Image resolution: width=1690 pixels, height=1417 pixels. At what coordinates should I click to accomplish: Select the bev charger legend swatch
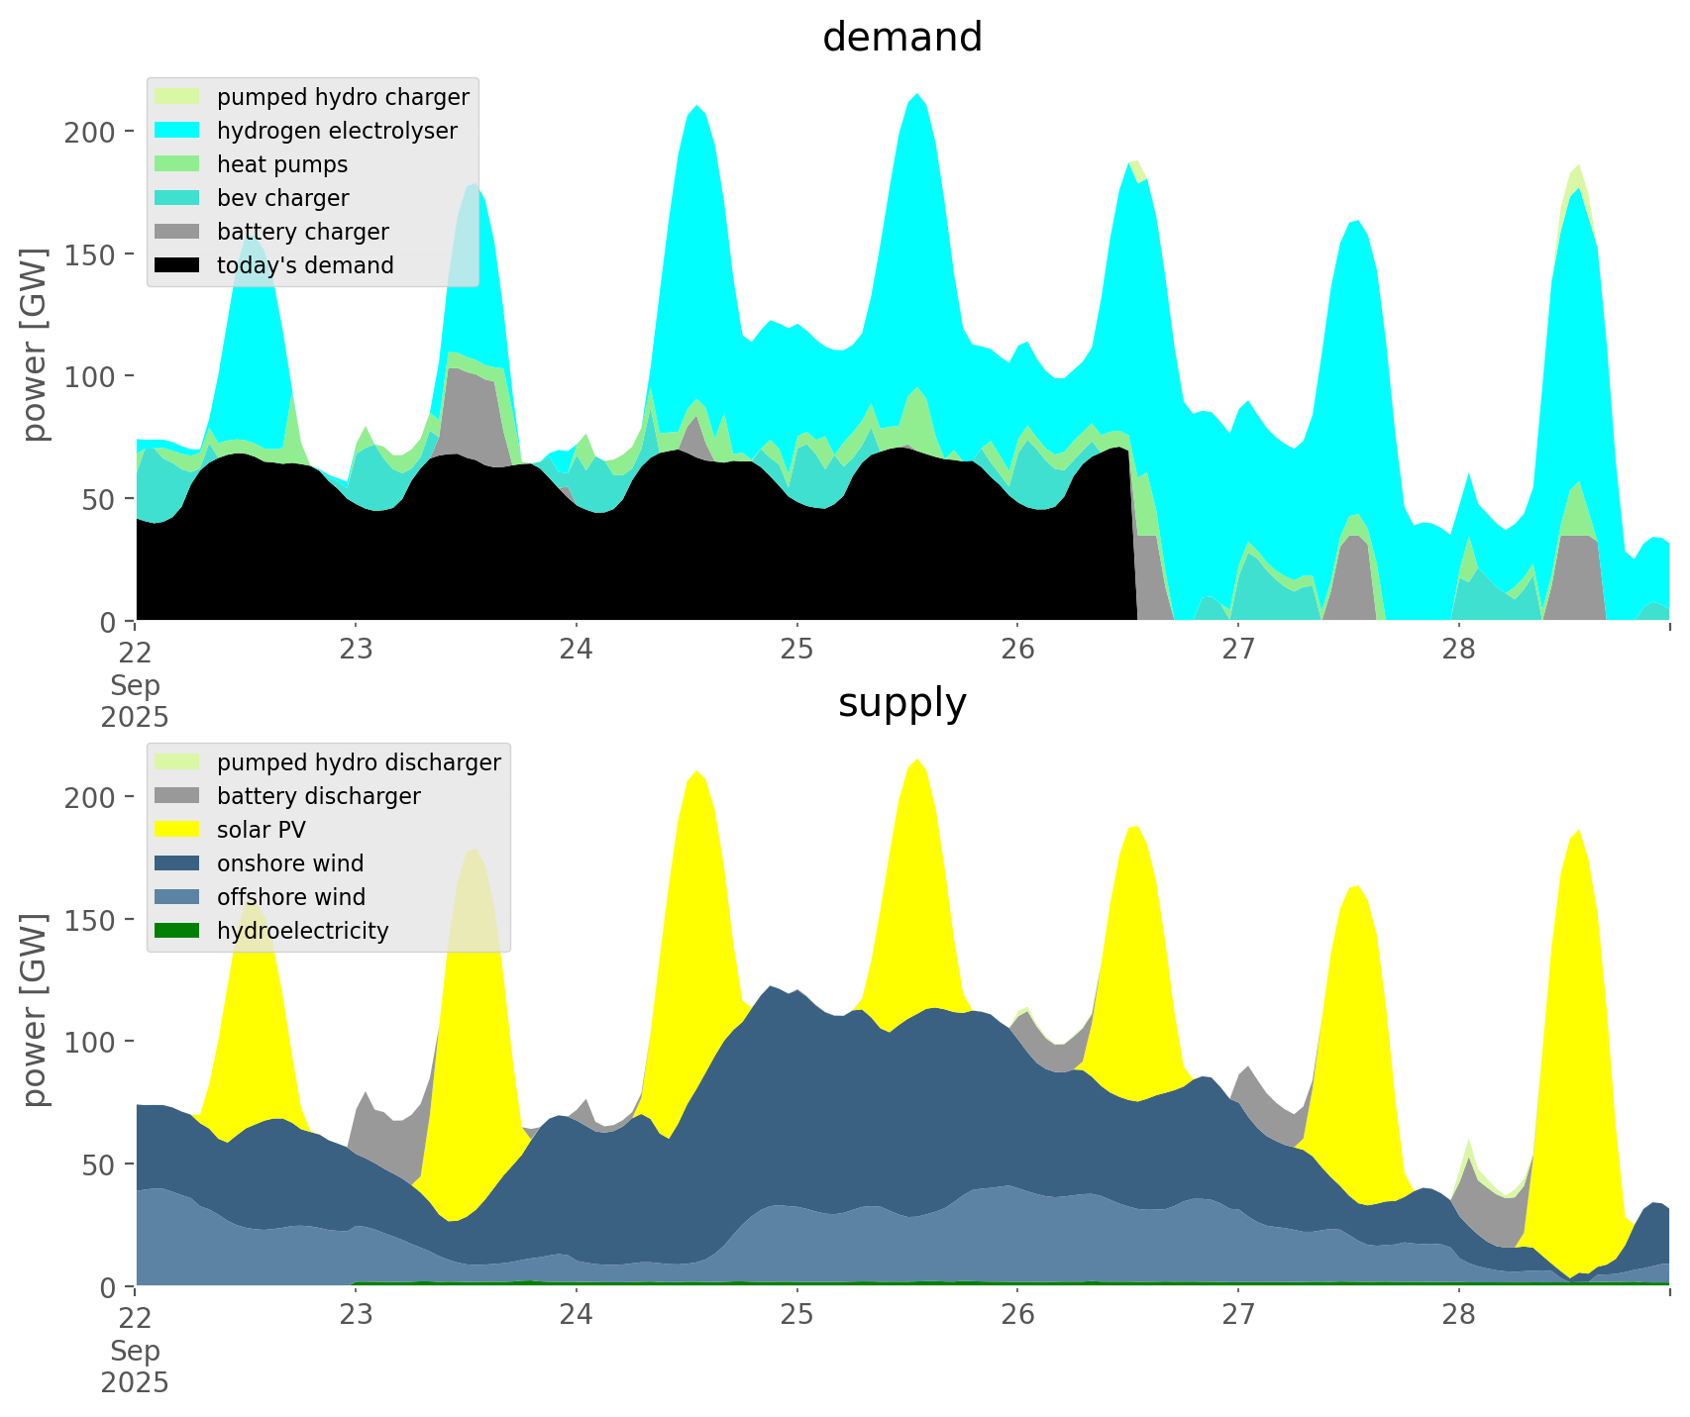pos(178,198)
